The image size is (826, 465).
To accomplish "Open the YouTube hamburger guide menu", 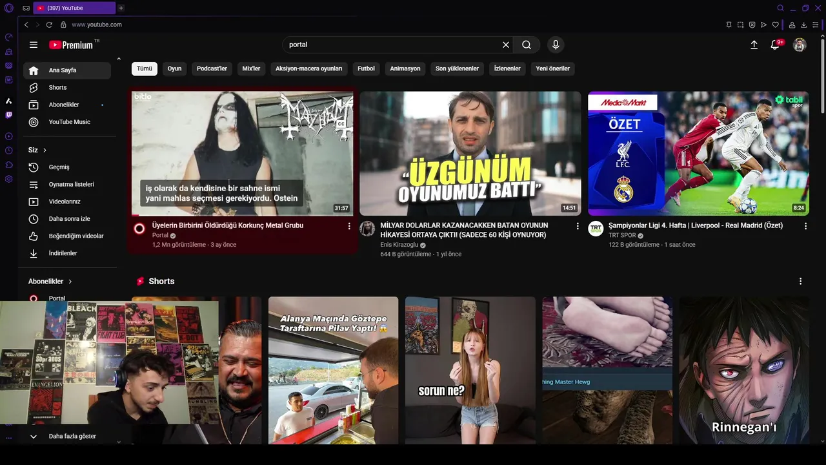I will (34, 45).
